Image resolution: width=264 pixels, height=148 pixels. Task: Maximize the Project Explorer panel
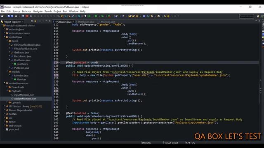(x=49, y=21)
